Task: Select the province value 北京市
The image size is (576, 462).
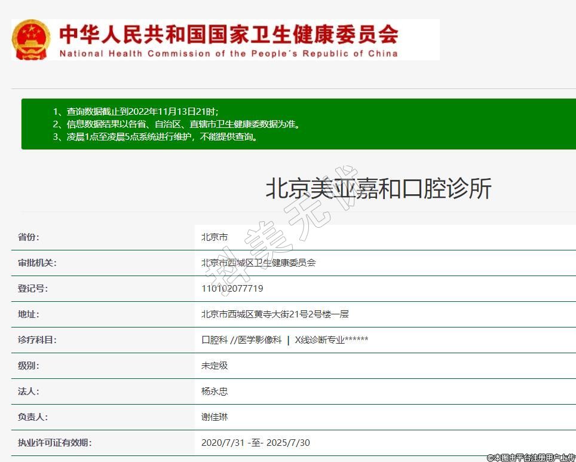Action: 215,237
